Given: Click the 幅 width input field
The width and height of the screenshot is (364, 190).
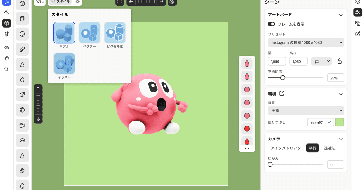Looking at the screenshot, I should point(277,61).
